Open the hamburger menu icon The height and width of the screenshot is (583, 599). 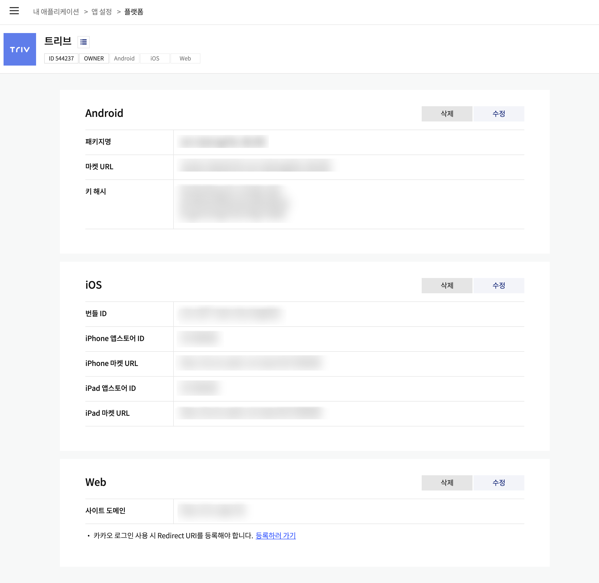[x=14, y=11]
